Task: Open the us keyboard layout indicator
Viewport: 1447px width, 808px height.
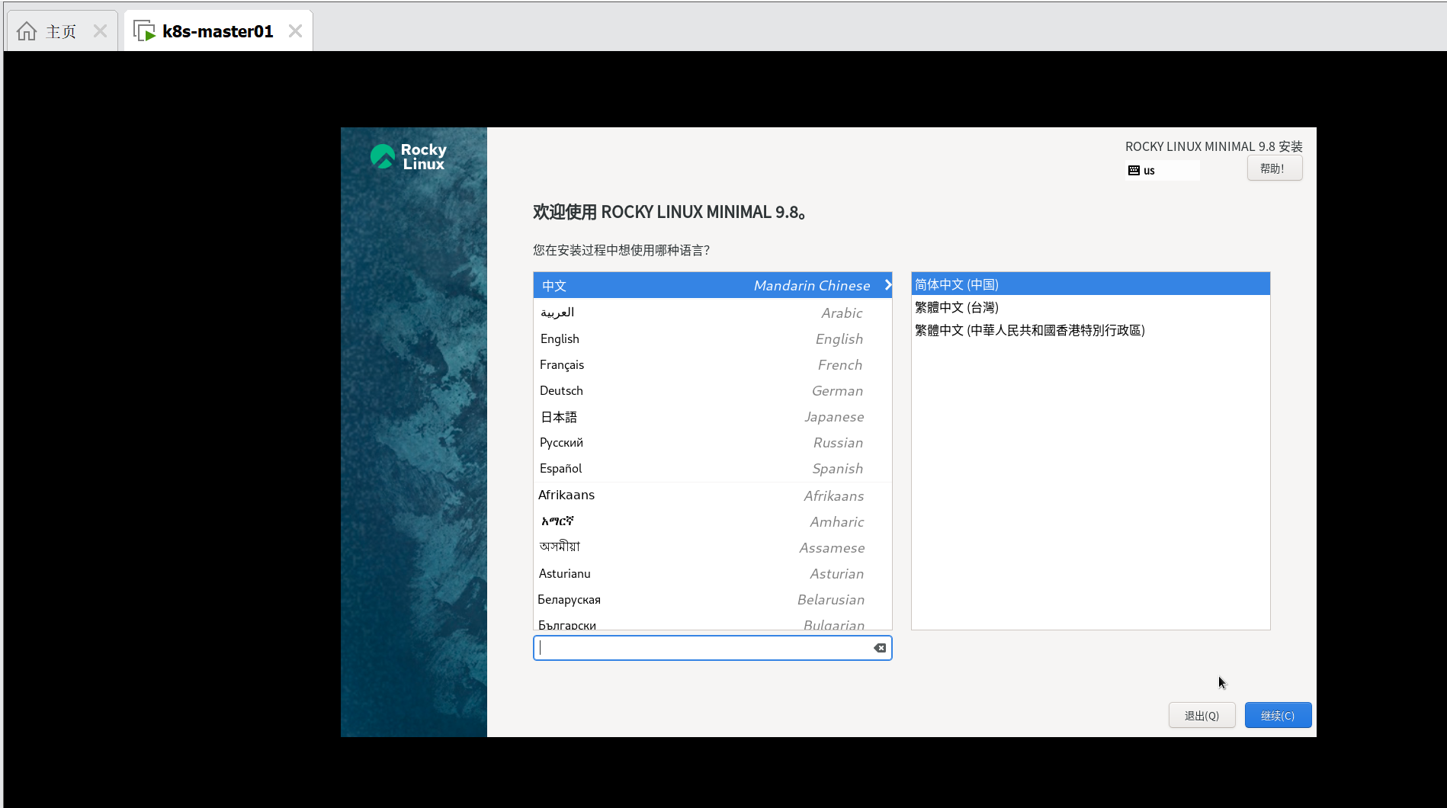Action: tap(1163, 171)
